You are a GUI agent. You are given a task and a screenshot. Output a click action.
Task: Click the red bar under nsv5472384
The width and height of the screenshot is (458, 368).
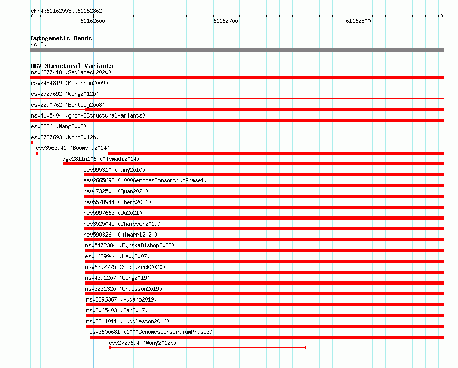pyautogui.click(x=265, y=250)
